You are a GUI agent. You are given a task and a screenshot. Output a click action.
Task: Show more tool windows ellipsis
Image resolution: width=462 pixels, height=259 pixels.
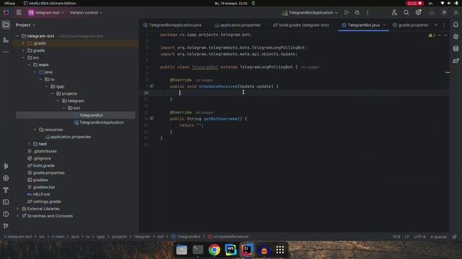6,52
